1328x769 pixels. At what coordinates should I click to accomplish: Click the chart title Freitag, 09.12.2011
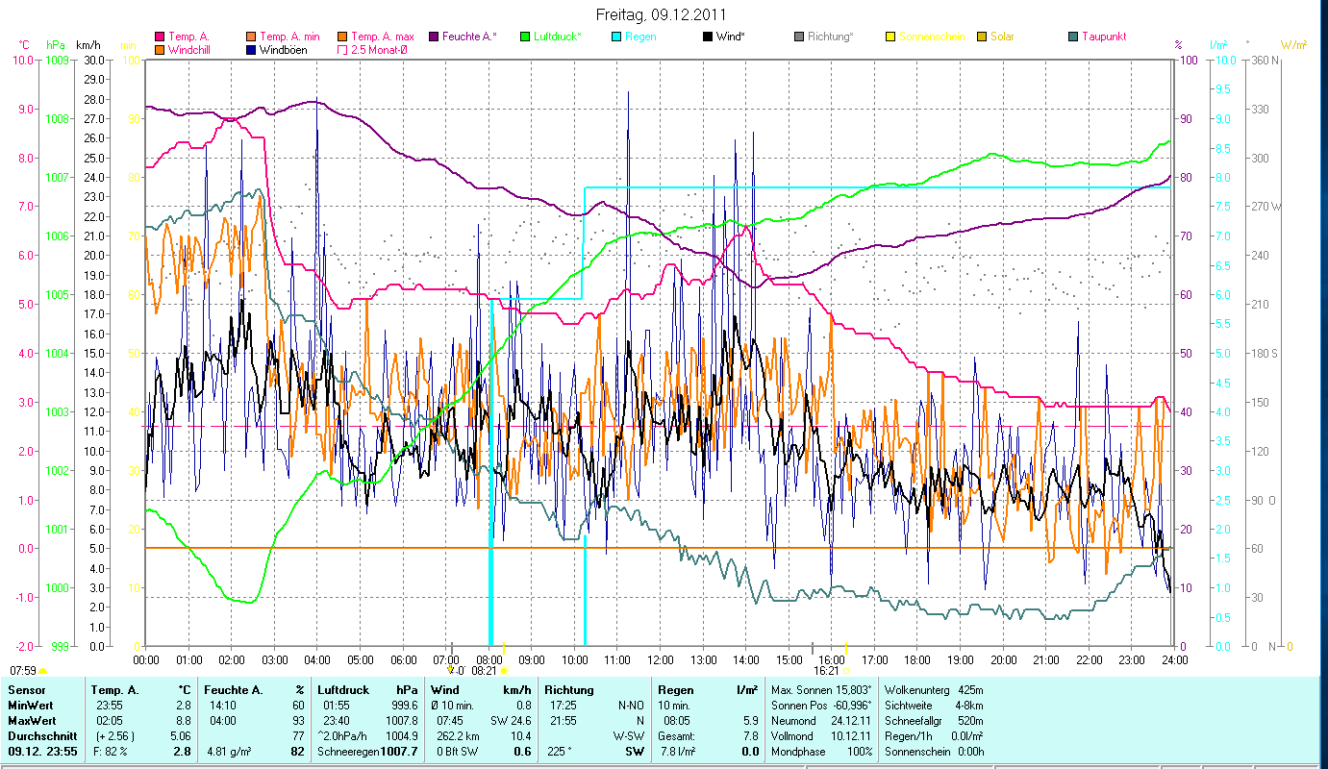661,14
